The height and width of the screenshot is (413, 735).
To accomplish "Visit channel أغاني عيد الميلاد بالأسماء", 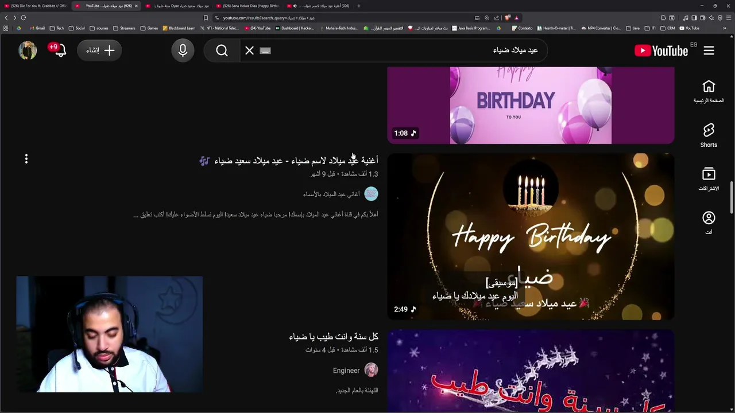I will (x=331, y=194).
